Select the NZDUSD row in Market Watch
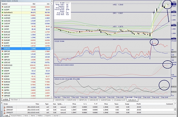The height and width of the screenshot is (117, 178). [x=26, y=68]
